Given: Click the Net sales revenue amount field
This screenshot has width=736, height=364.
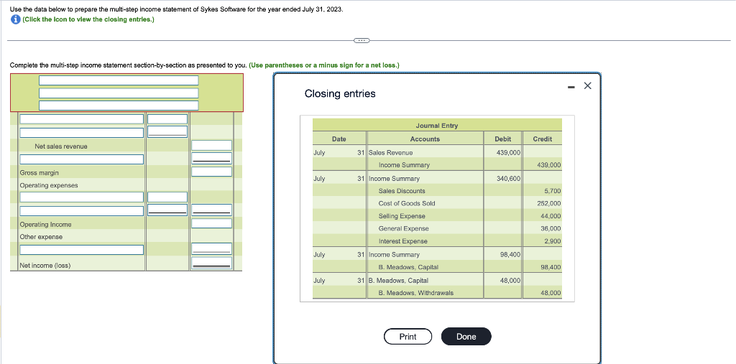Looking at the screenshot, I should tap(211, 146).
